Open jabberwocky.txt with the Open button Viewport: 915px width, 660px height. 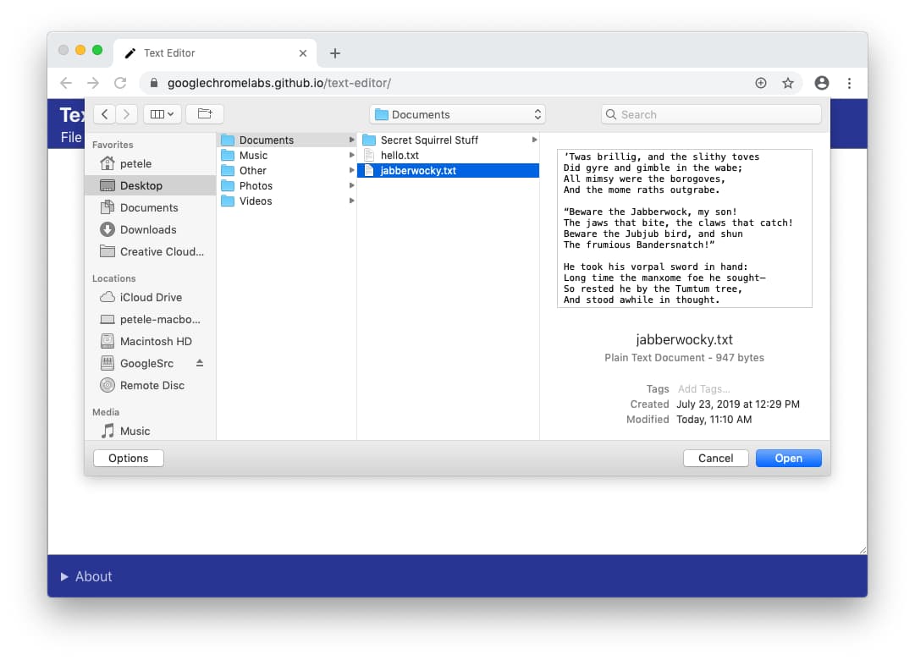tap(788, 457)
